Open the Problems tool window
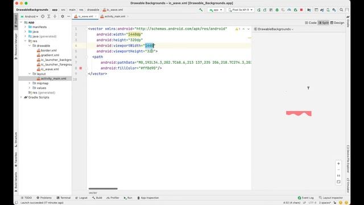 tap(44, 198)
